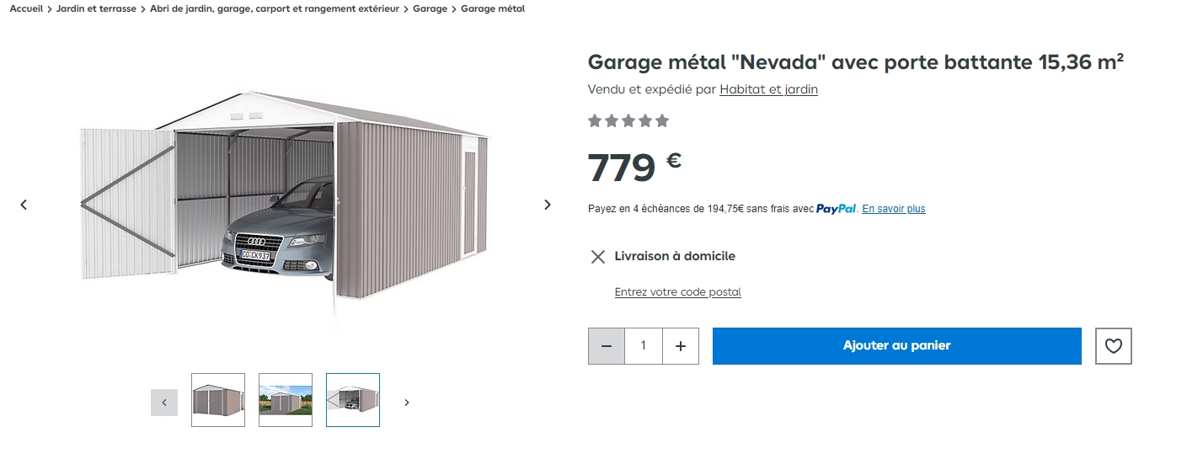Screen dimensions: 1187x459
Task: Select second thumbnail with outdoor garage scene
Action: [x=286, y=400]
